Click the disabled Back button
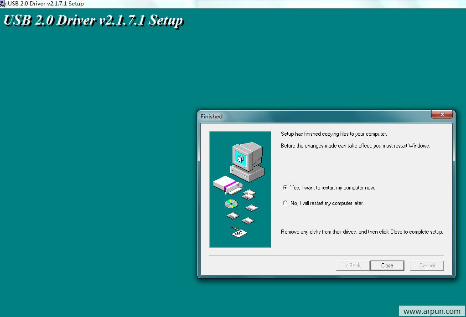Image resolution: width=466 pixels, height=317 pixels. (353, 266)
